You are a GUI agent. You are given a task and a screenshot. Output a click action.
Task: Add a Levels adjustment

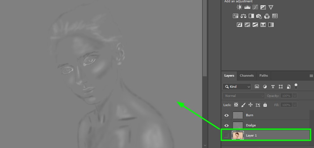[247, 8]
